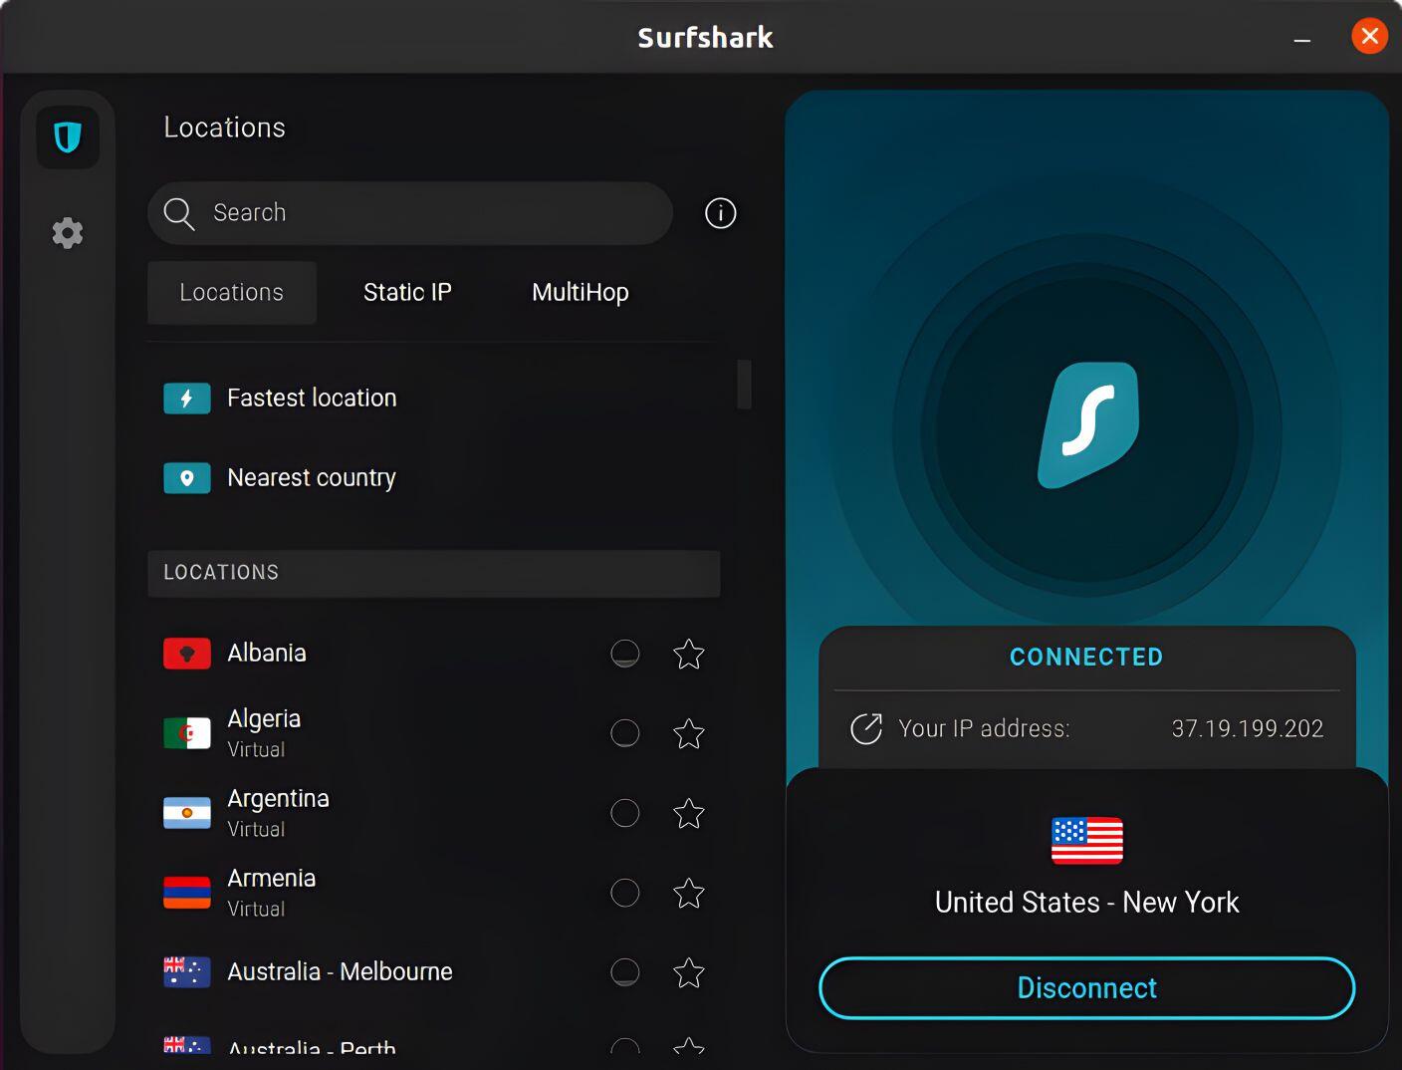The image size is (1402, 1070).
Task: Connect to Fastest location
Action: click(311, 399)
